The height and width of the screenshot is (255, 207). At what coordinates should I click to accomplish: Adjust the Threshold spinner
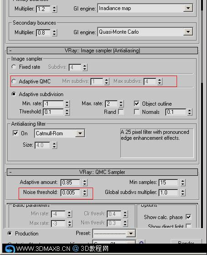[x=67, y=112]
